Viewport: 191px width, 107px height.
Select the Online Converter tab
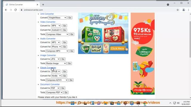tap(22, 5)
